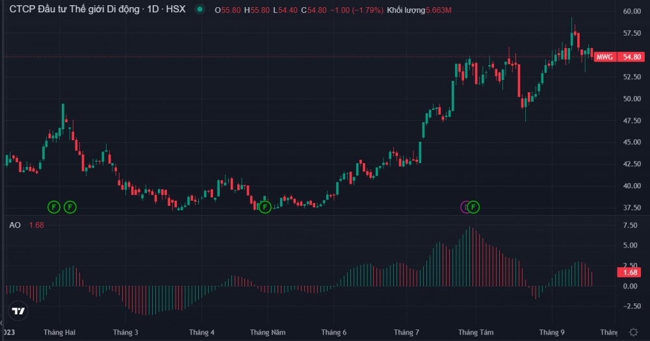Viewport: 650px width, 341px height.
Task: Open the F event marker before Tháng Hai
Action: point(54,207)
